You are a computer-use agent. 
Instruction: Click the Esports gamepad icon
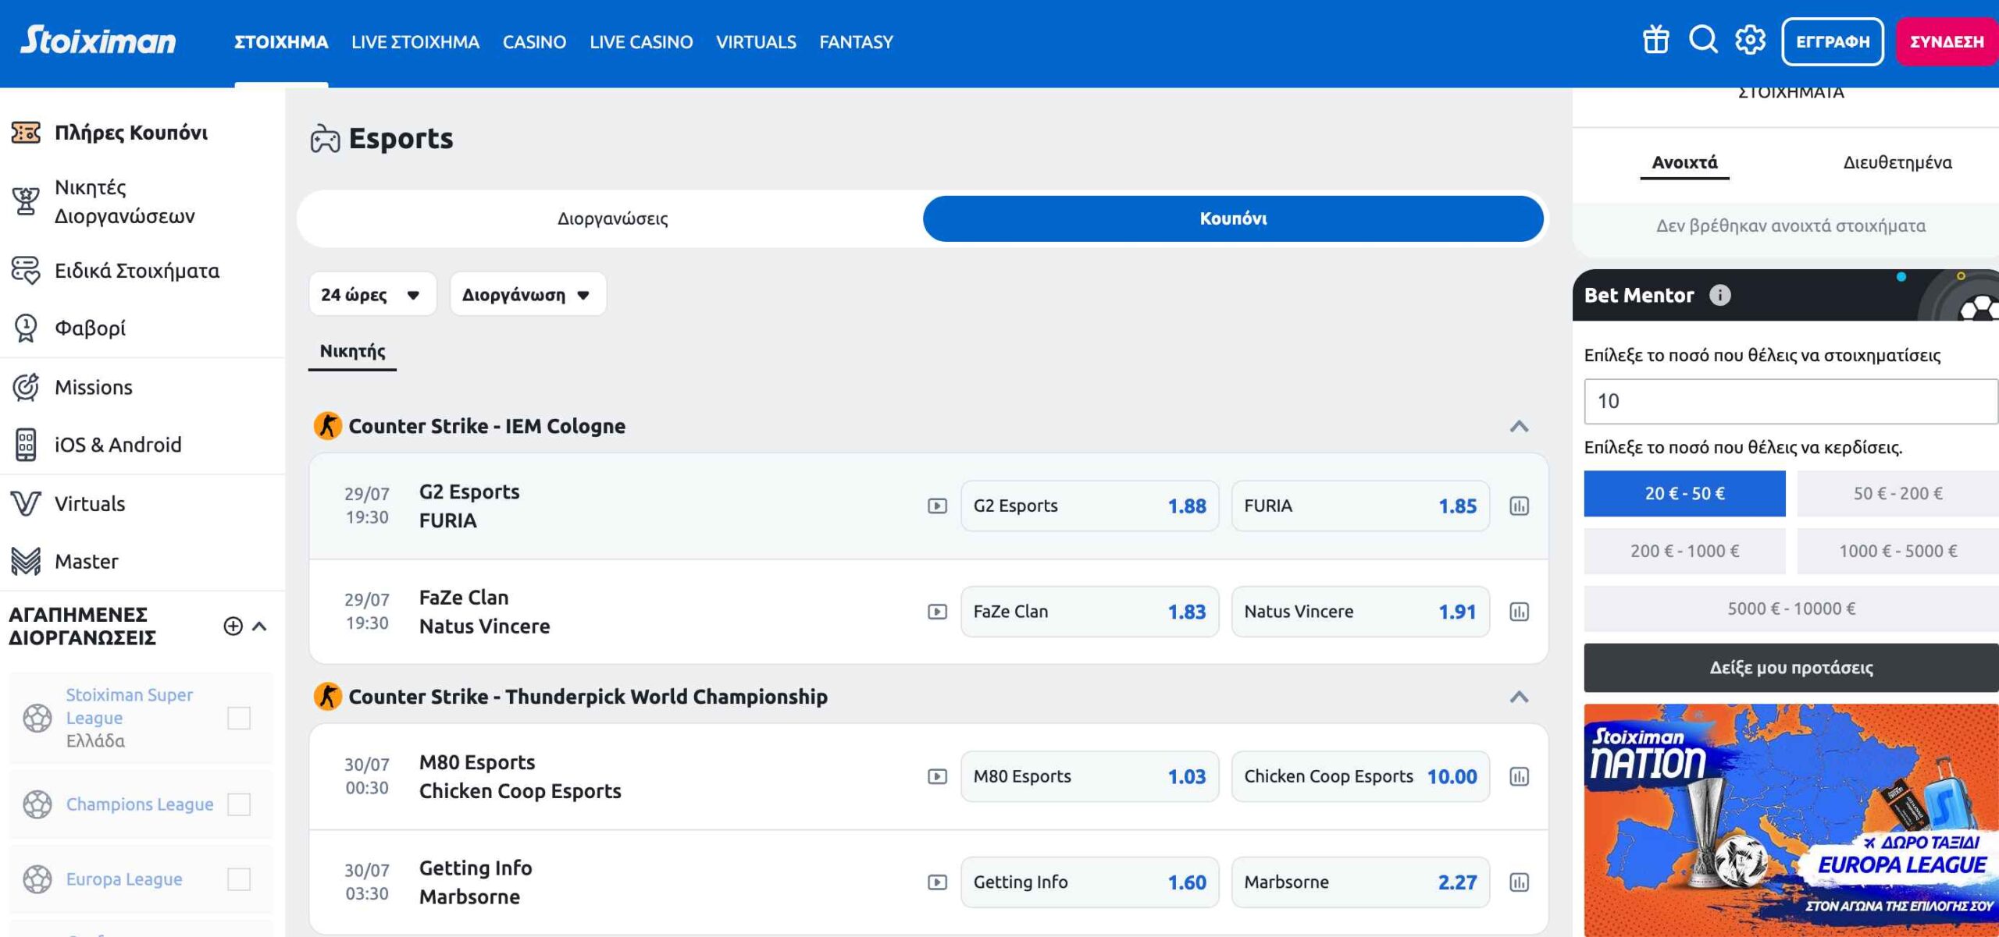point(325,139)
